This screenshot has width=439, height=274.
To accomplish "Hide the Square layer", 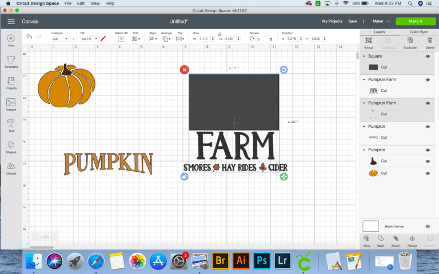I will [428, 56].
